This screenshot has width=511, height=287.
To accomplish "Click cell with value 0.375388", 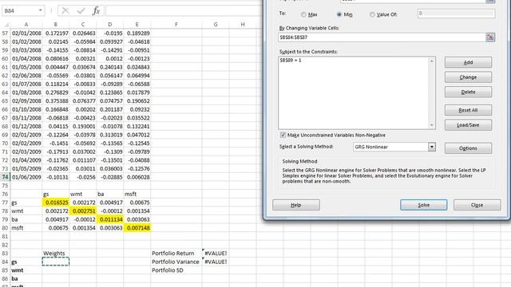I will coord(56,101).
